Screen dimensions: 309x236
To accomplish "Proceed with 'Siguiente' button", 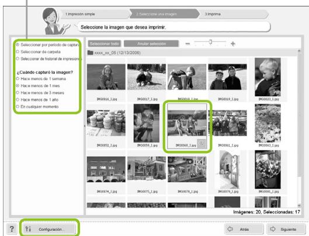I will click(286, 229).
